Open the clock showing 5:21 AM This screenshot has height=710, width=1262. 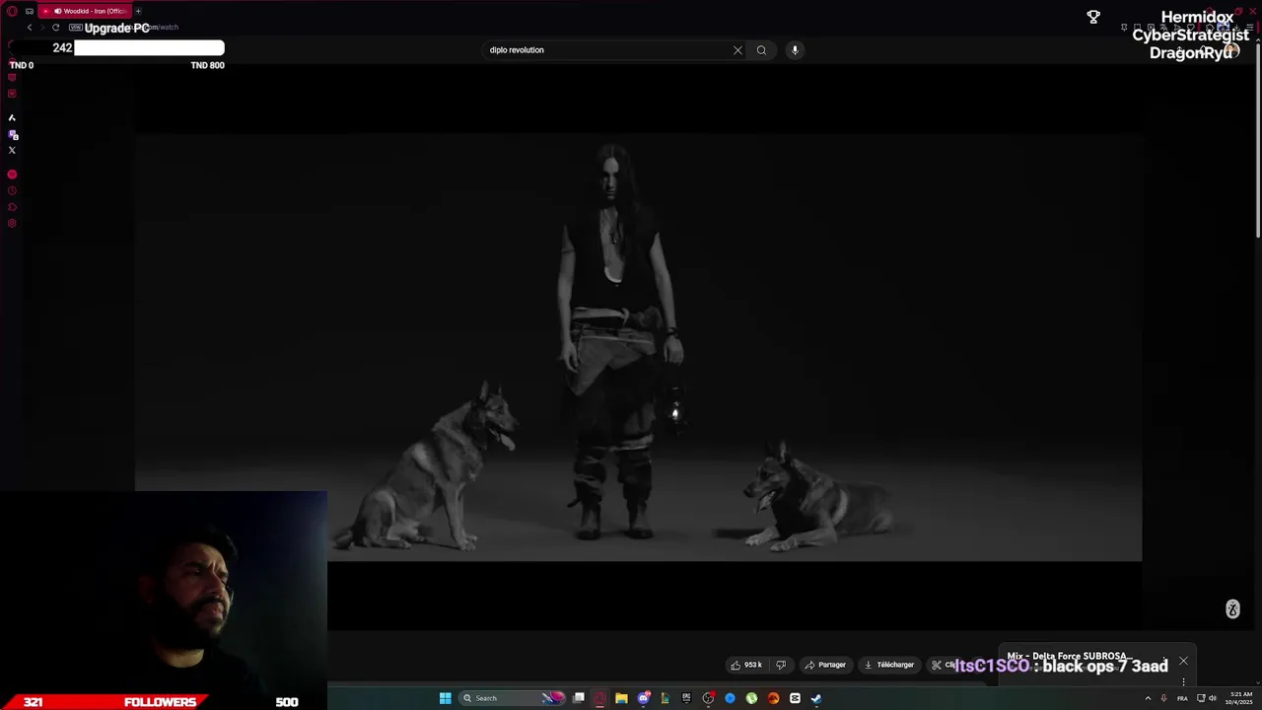click(x=1240, y=698)
